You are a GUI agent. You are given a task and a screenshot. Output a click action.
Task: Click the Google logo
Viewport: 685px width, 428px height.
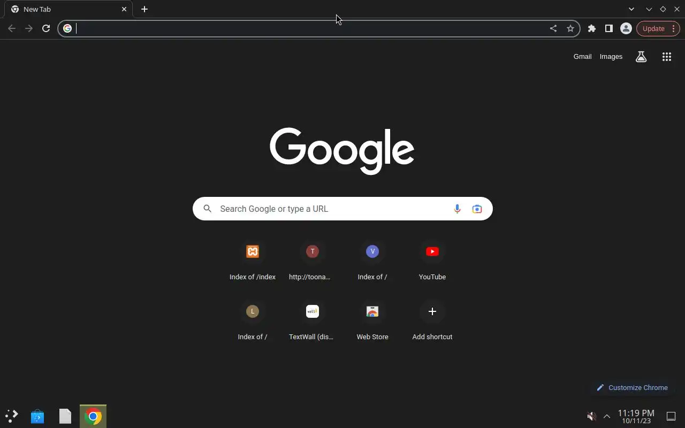tap(342, 150)
